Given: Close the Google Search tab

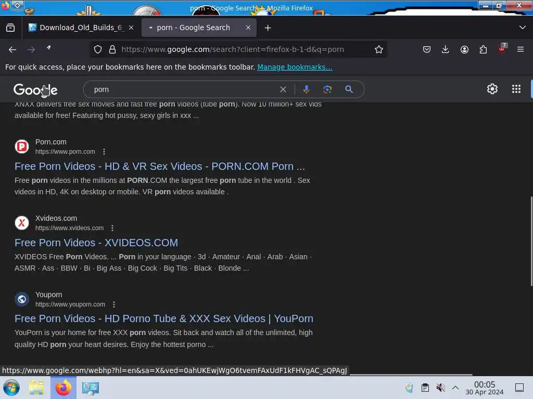Looking at the screenshot, I should 248,28.
